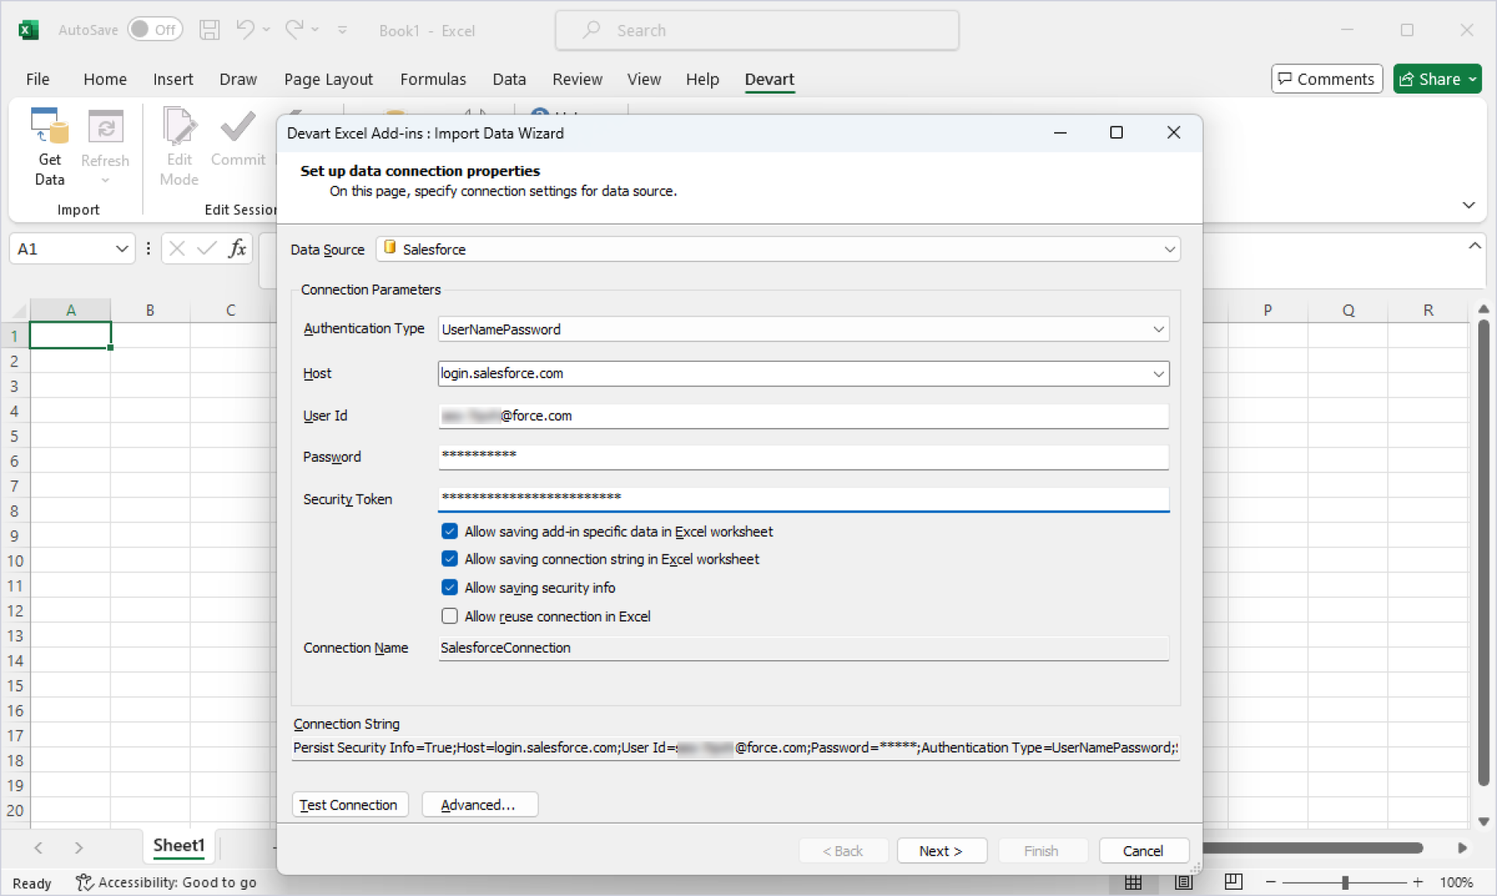Image resolution: width=1497 pixels, height=896 pixels.
Task: Collapse the ribbon with chevron
Action: pyautogui.click(x=1469, y=205)
